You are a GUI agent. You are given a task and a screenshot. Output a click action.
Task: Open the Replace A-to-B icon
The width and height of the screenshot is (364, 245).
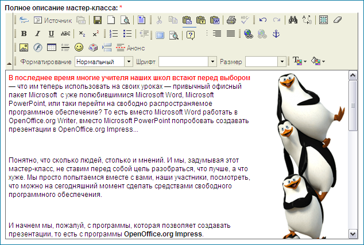(307, 20)
